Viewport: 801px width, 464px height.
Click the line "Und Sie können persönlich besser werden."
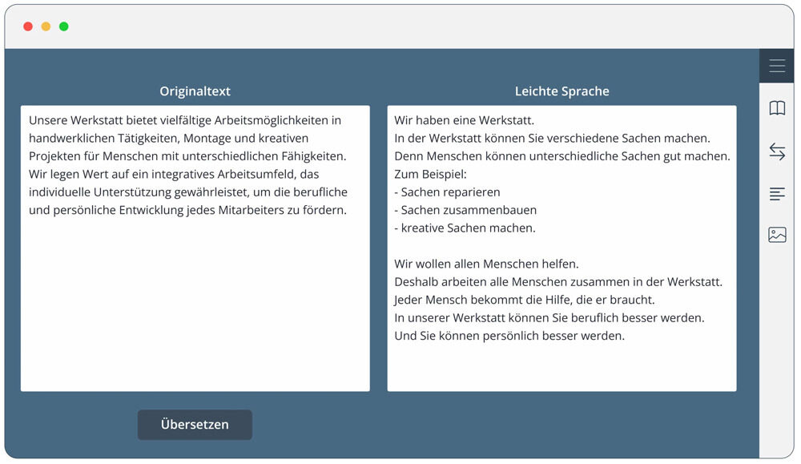point(509,336)
